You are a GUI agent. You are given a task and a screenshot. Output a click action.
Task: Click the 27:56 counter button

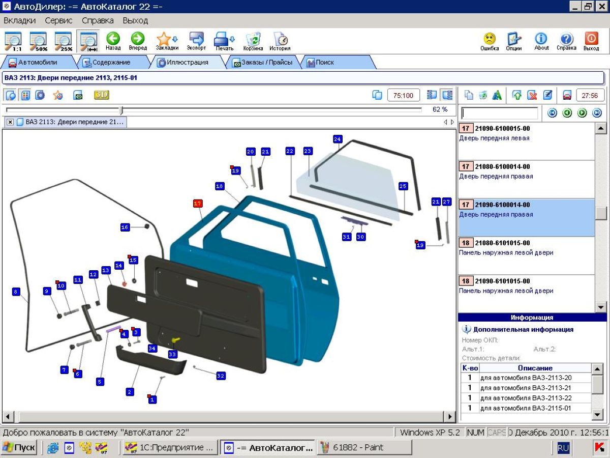[590, 95]
